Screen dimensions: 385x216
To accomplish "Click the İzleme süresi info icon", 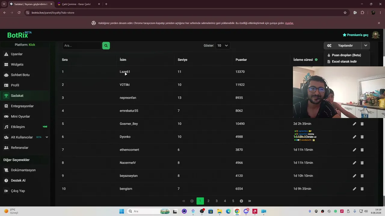I will (x=316, y=60).
